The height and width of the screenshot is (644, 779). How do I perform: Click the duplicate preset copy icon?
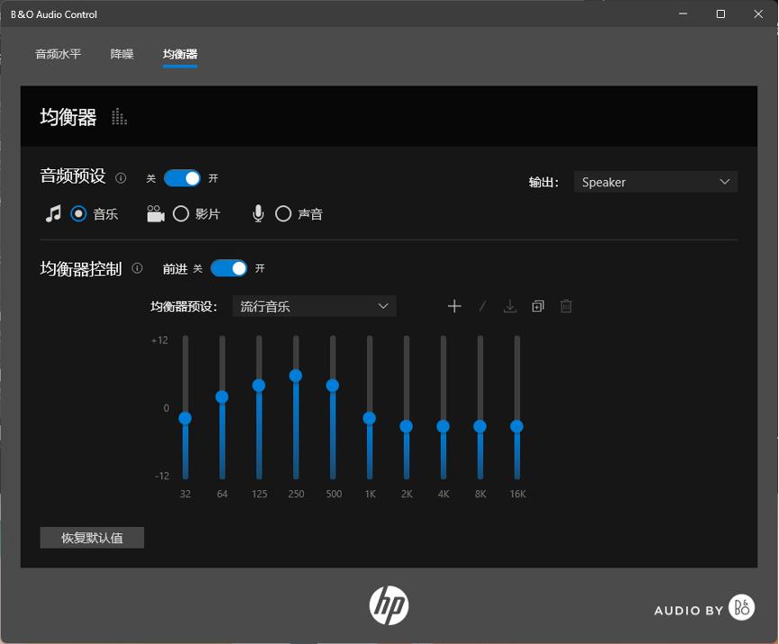click(538, 306)
